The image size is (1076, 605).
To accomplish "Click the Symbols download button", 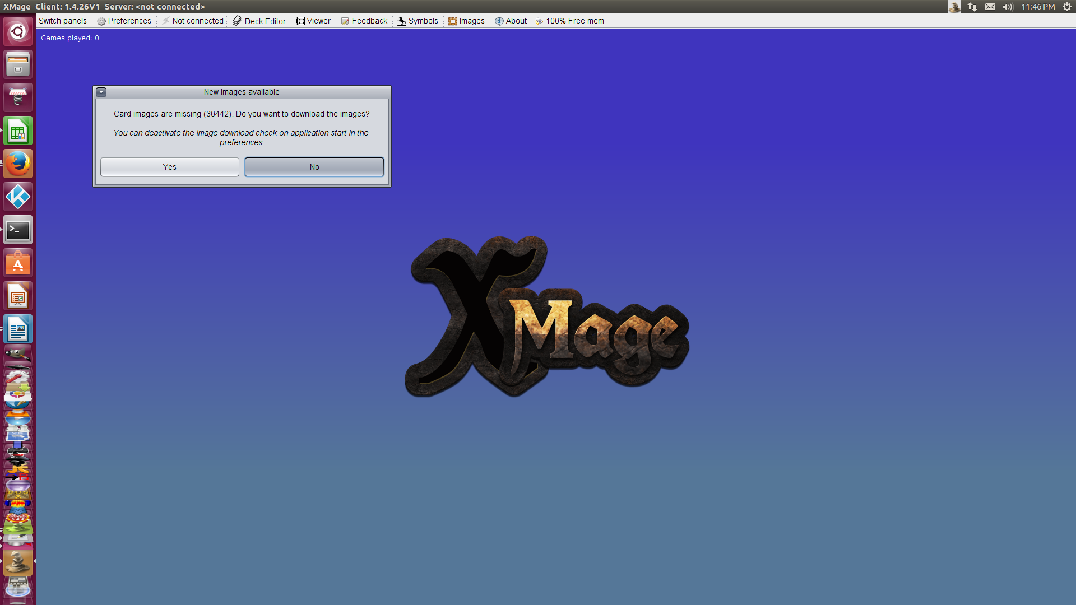I will 418,21.
